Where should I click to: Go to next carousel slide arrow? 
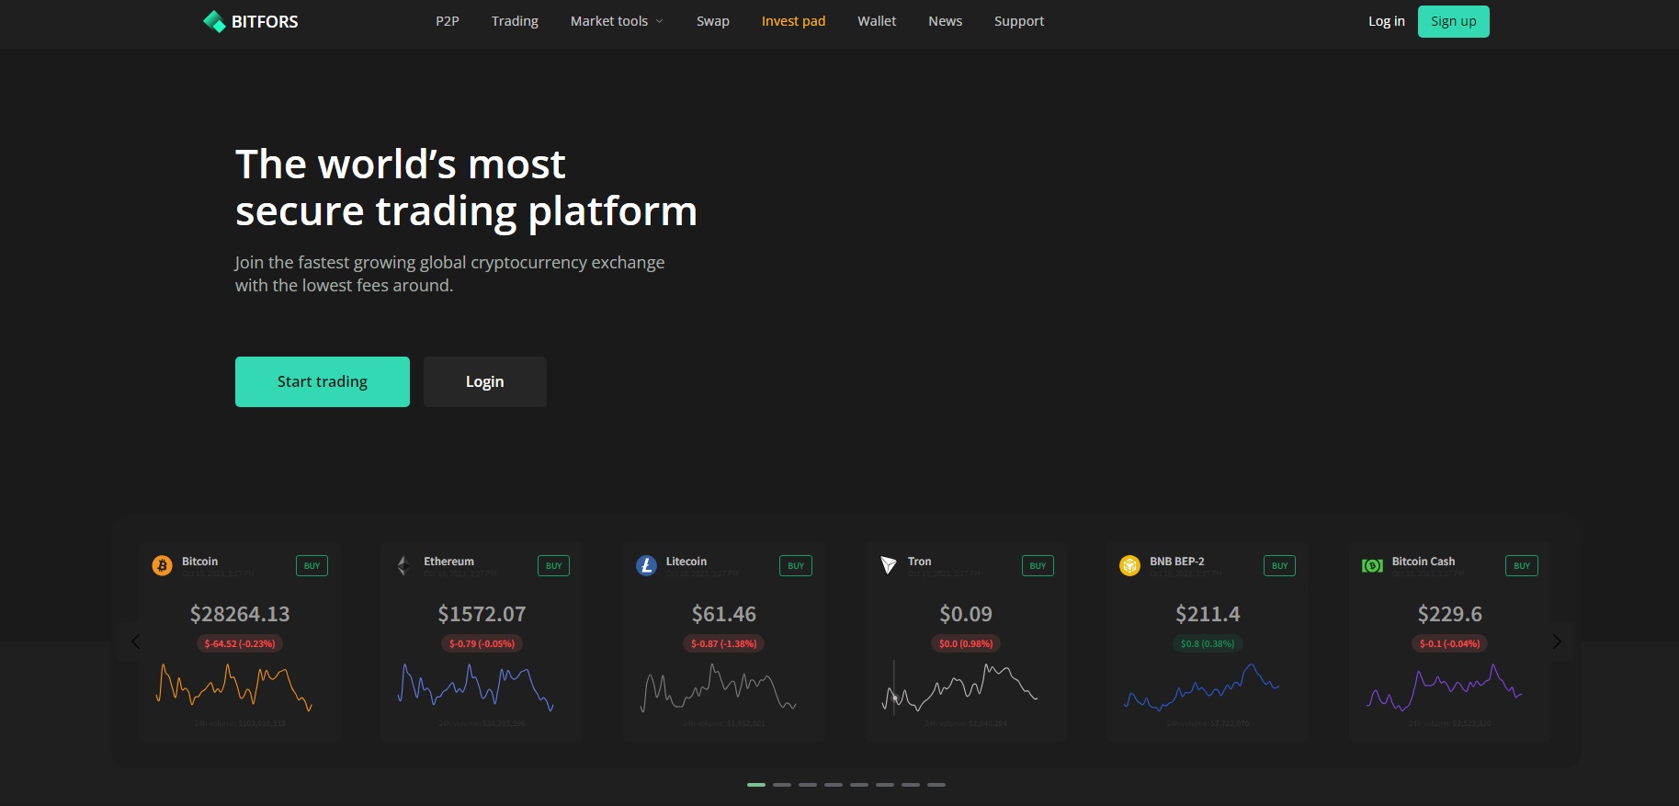click(x=1557, y=641)
